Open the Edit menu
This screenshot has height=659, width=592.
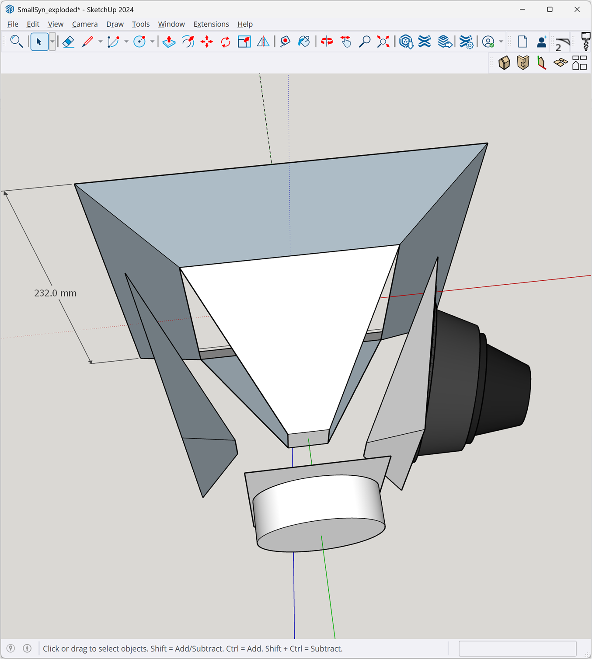(33, 24)
